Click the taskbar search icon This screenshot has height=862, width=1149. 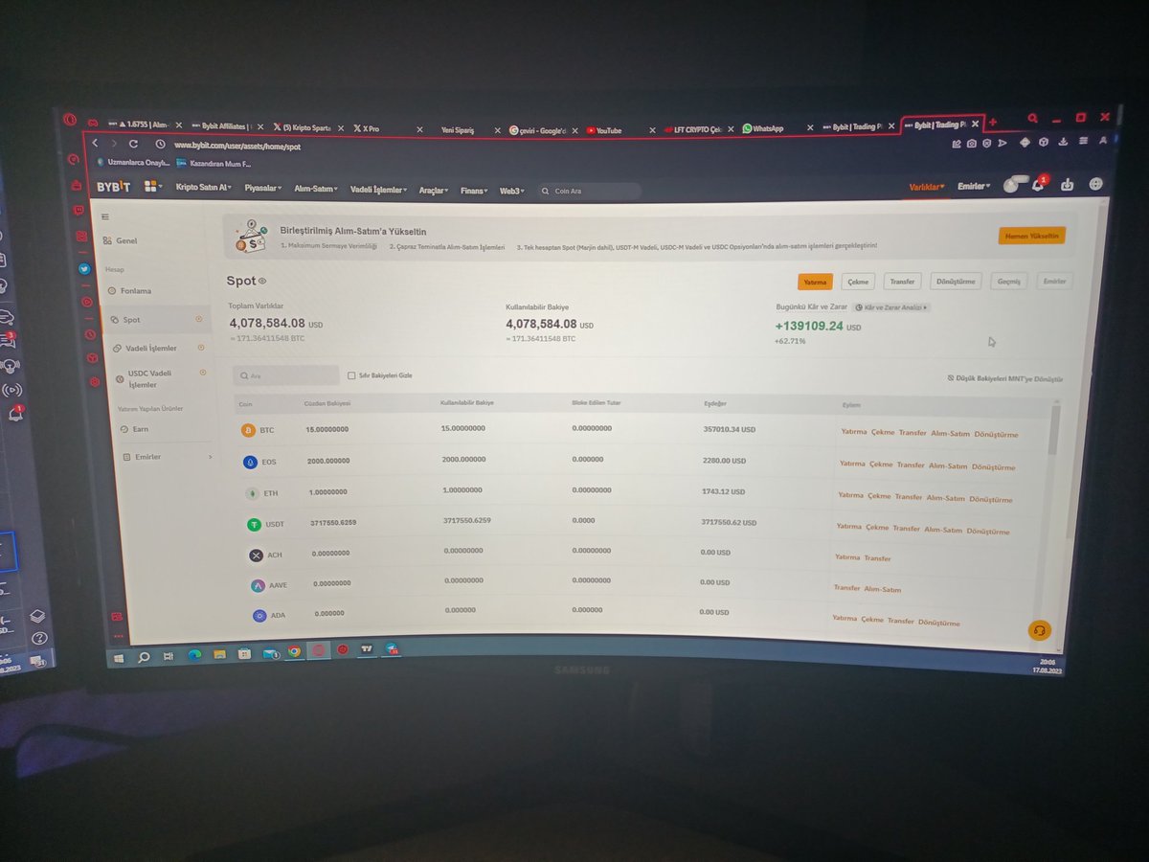coord(144,657)
